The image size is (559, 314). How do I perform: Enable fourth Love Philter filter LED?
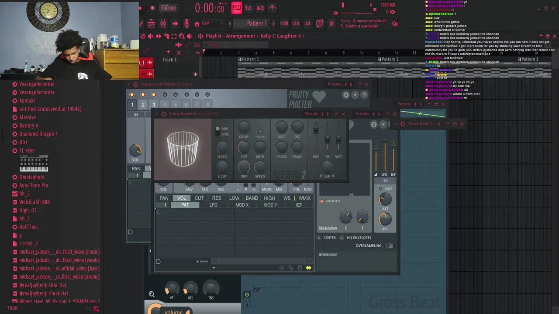pos(165,95)
